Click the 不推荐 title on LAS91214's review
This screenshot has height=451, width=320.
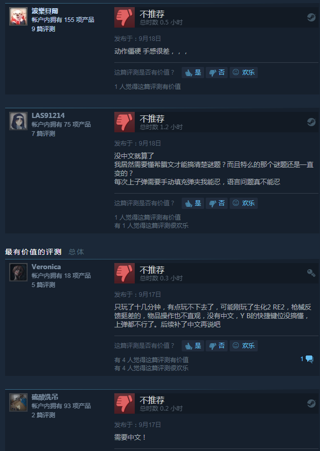tap(152, 119)
